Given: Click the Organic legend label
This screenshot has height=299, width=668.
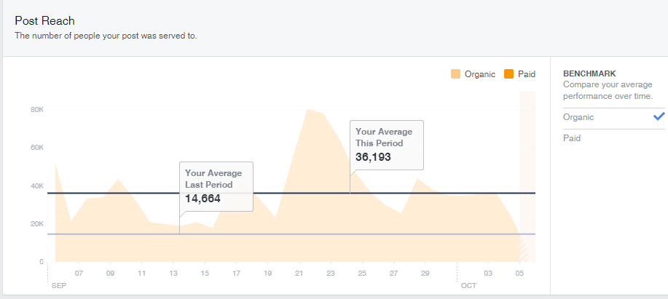Looking at the screenshot, I should 480,74.
